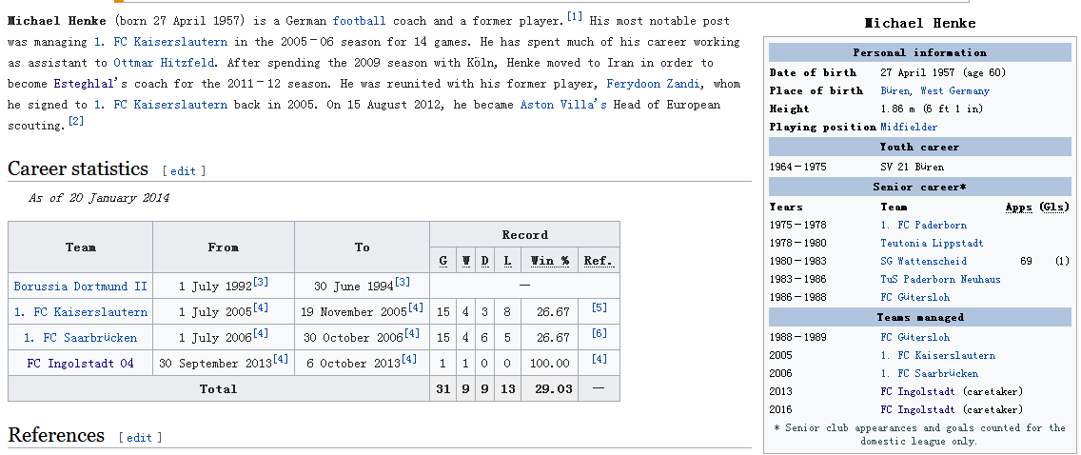The width and height of the screenshot is (1081, 455).
Task: Open SG Wattenscheid team link
Action: (923, 262)
